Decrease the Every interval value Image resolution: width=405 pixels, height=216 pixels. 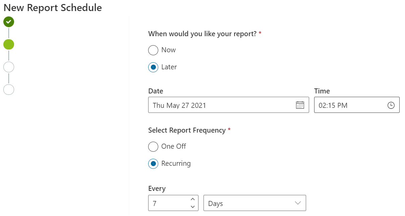(192, 207)
